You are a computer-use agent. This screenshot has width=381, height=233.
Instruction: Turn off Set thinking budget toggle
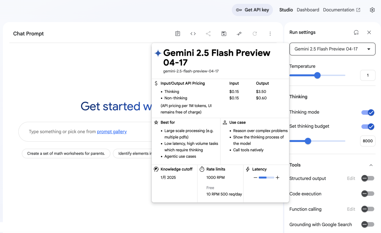(x=368, y=126)
